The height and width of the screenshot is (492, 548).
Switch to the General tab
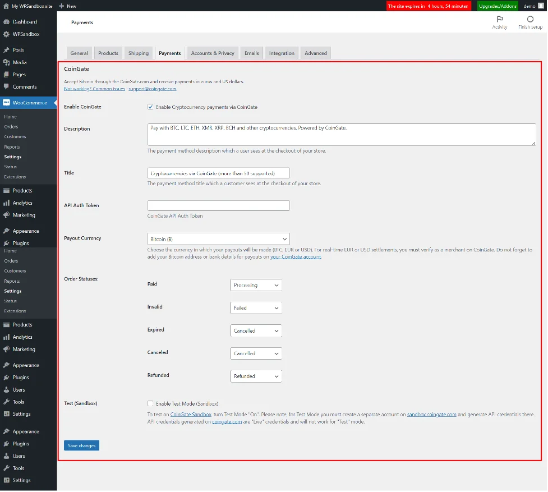point(79,53)
